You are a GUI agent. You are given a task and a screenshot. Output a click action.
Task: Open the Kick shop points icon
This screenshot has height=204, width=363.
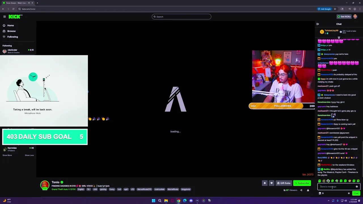[320, 193]
